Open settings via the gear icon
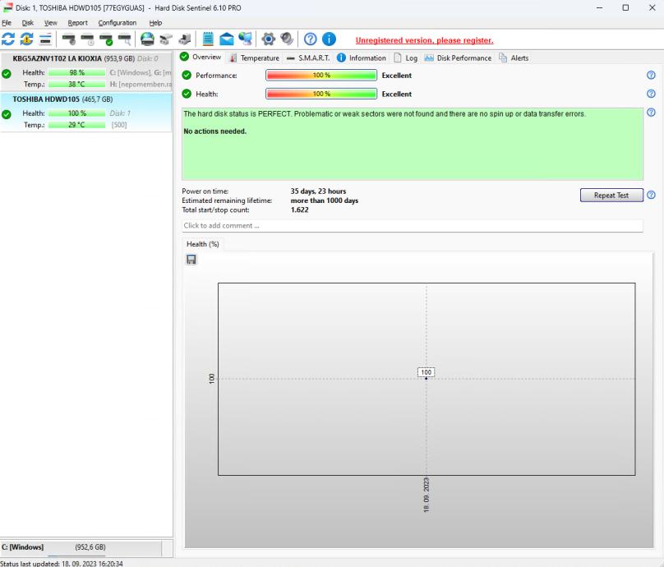Viewport: 664px width, 567px height. pyautogui.click(x=268, y=39)
